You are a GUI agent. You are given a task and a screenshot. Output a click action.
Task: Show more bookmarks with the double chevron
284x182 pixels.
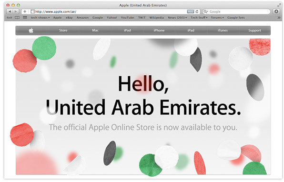click(x=279, y=18)
